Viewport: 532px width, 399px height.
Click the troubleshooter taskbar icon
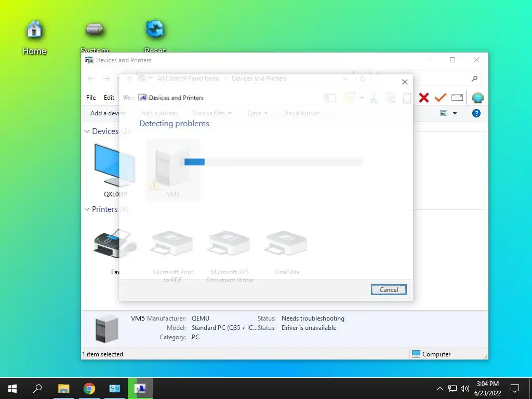pos(140,389)
